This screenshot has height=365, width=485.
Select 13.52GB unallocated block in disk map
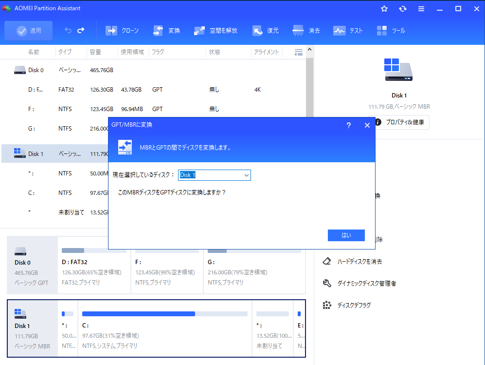[272, 328]
